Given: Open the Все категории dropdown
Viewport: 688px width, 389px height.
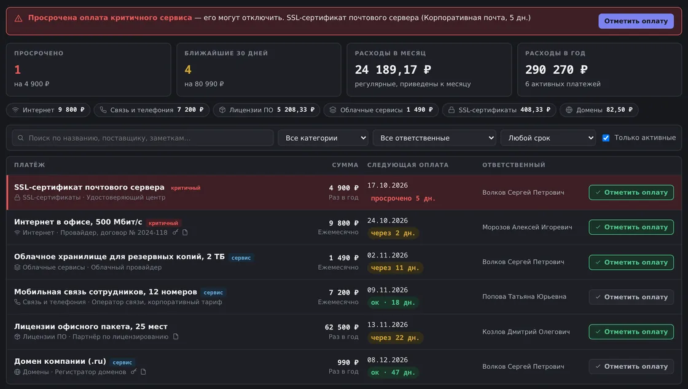Looking at the screenshot, I should click(323, 138).
